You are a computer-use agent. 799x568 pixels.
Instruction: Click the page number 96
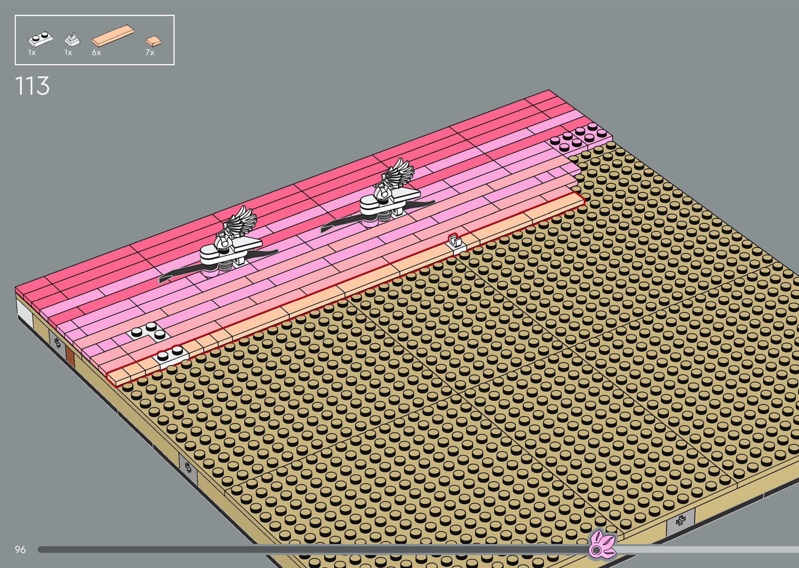click(x=20, y=549)
